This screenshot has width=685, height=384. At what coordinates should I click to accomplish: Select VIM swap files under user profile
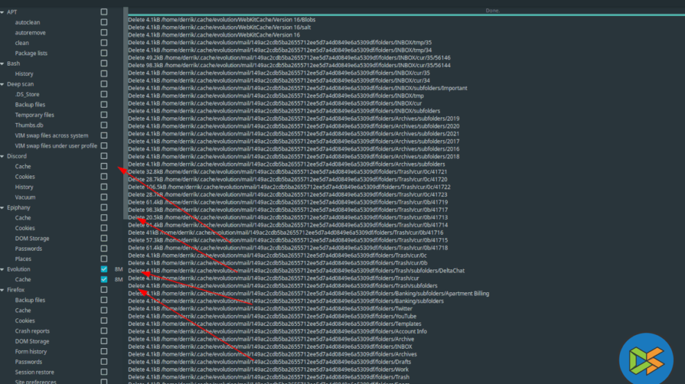[x=56, y=146]
